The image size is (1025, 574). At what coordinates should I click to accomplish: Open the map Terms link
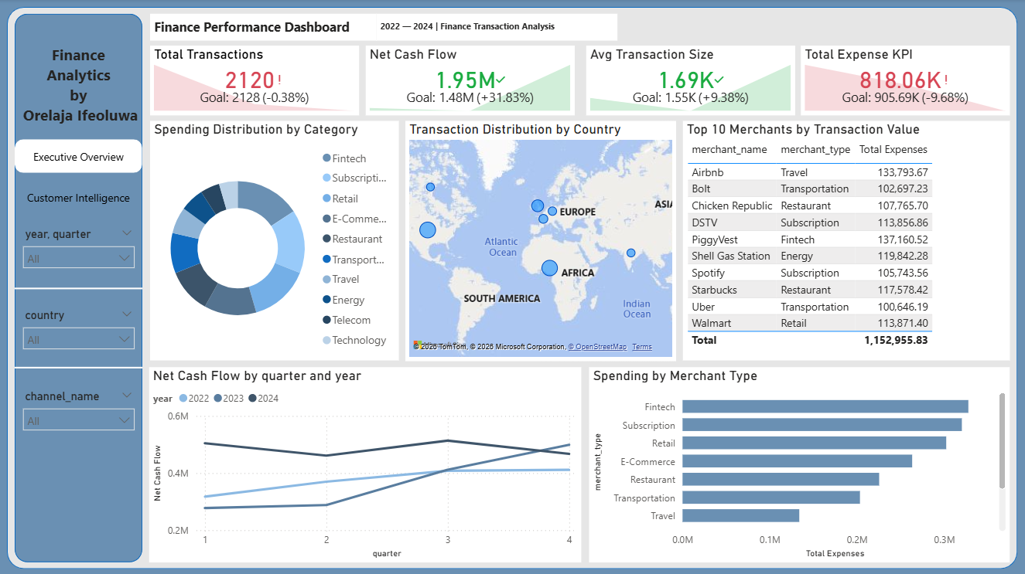point(642,347)
